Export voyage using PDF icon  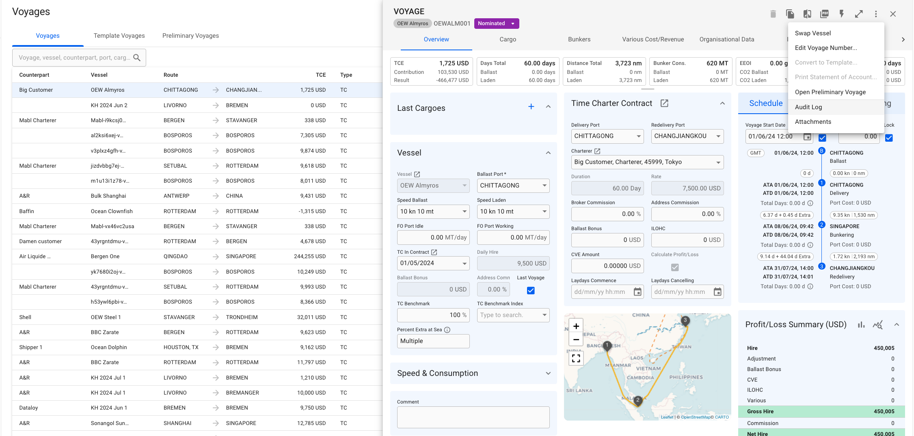pyautogui.click(x=824, y=14)
